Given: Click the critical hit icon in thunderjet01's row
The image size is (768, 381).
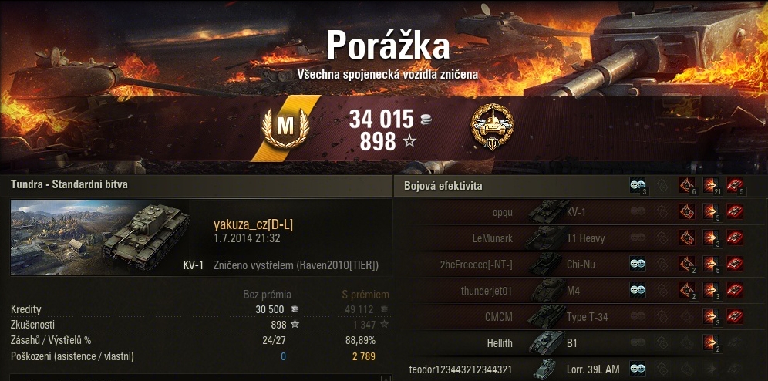Looking at the screenshot, I should point(687,291).
